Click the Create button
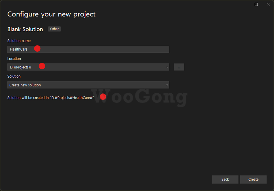Image resolution: width=274 pixels, height=191 pixels. 253,179
